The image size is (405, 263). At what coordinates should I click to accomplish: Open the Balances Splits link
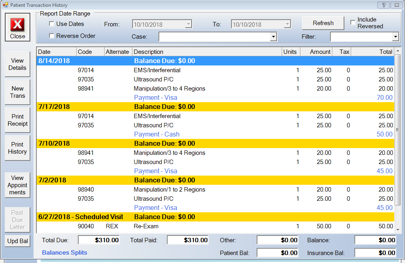click(x=65, y=252)
